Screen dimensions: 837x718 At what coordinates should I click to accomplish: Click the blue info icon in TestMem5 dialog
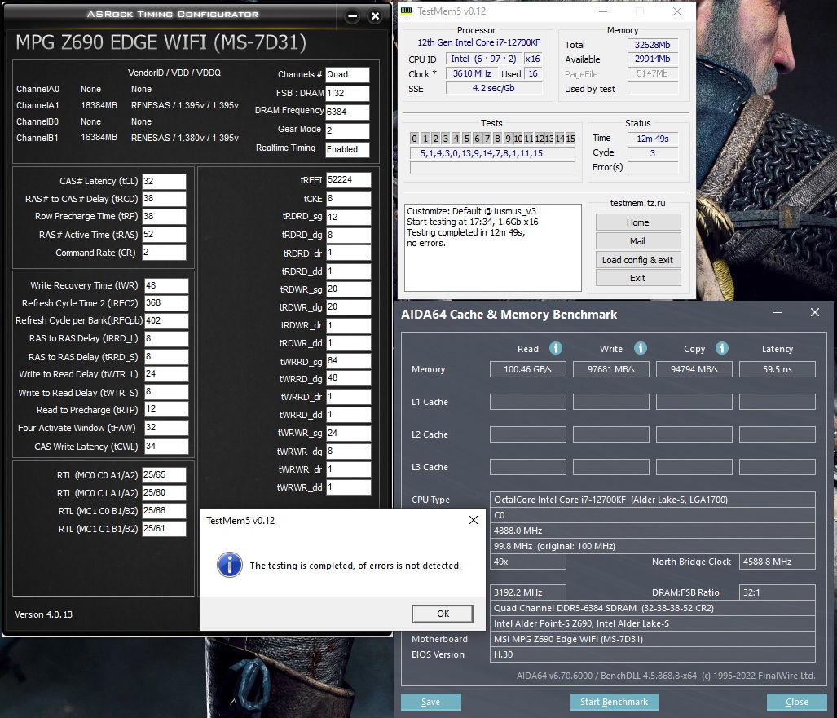coord(230,565)
